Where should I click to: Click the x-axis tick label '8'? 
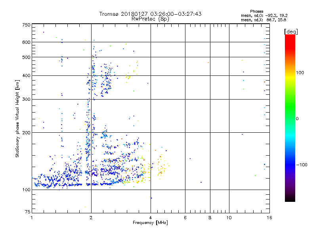coord(210,218)
